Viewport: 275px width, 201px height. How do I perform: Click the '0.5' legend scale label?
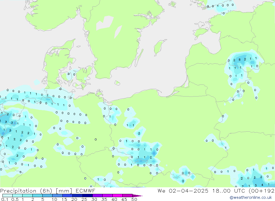point(15,199)
